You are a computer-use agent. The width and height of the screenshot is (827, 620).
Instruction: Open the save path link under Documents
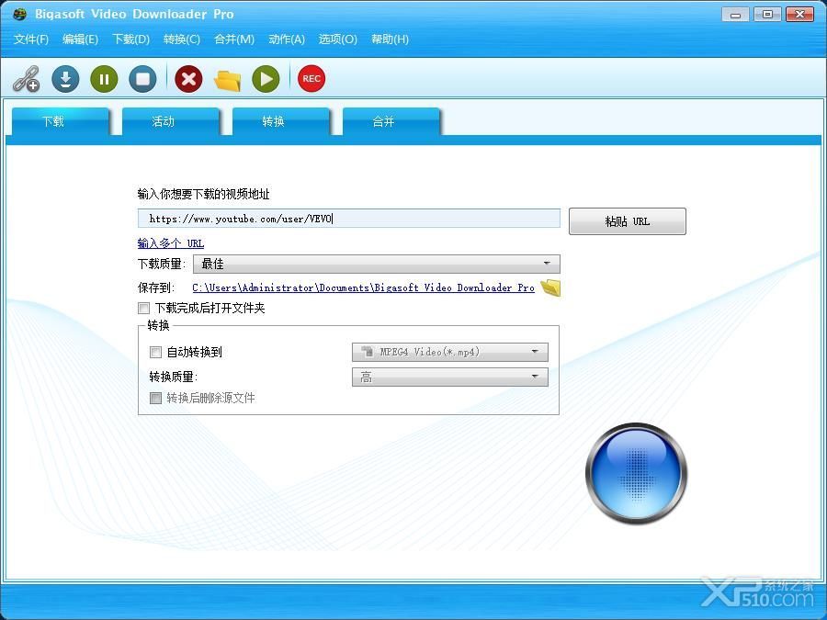click(x=363, y=287)
